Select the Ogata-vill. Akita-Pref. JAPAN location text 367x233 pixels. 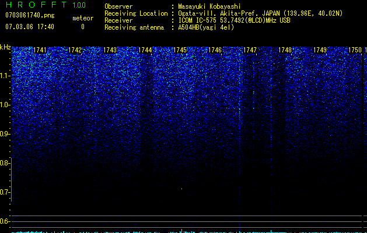[260, 13]
